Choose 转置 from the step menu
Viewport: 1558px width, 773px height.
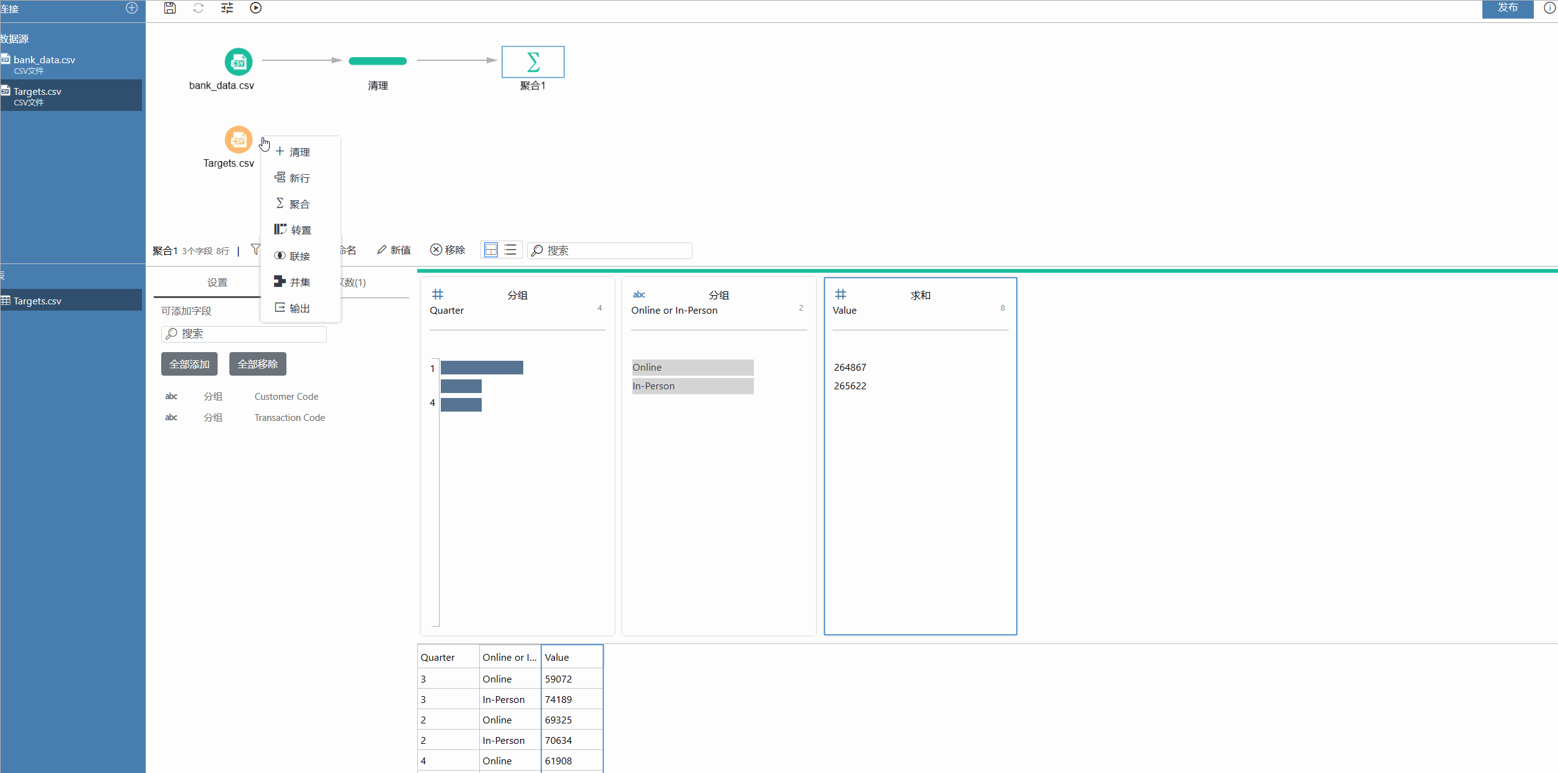[x=300, y=230]
